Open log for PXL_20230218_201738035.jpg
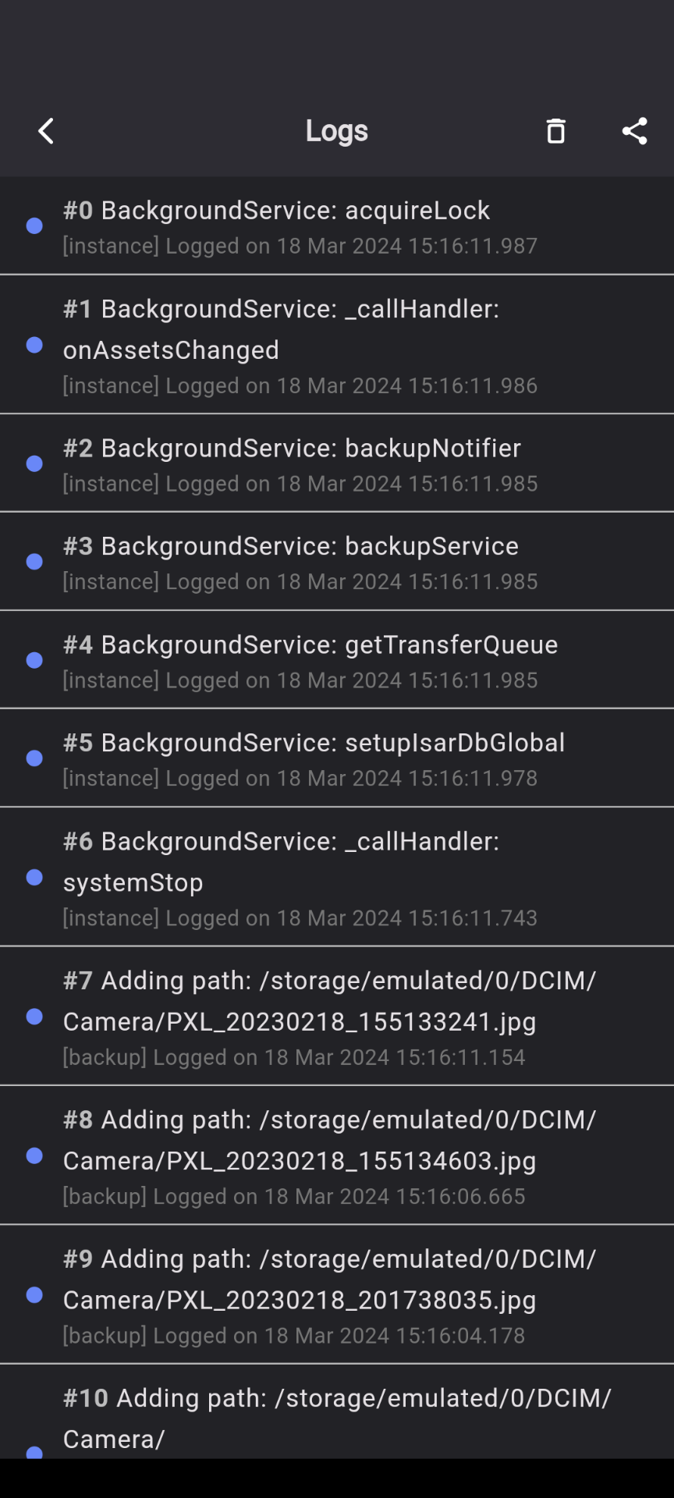This screenshot has height=1498, width=674. pos(337,1295)
